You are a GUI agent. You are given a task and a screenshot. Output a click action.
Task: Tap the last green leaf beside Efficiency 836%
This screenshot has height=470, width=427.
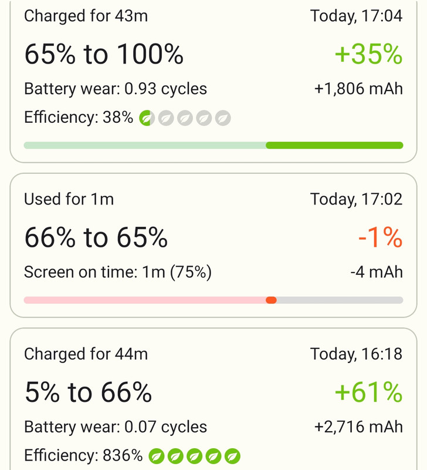click(x=232, y=456)
